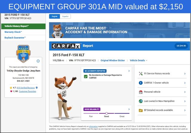191x133 pixels.
Task: Click the 419 Verified Reviews link
Action: pyautogui.click(x=26, y=88)
